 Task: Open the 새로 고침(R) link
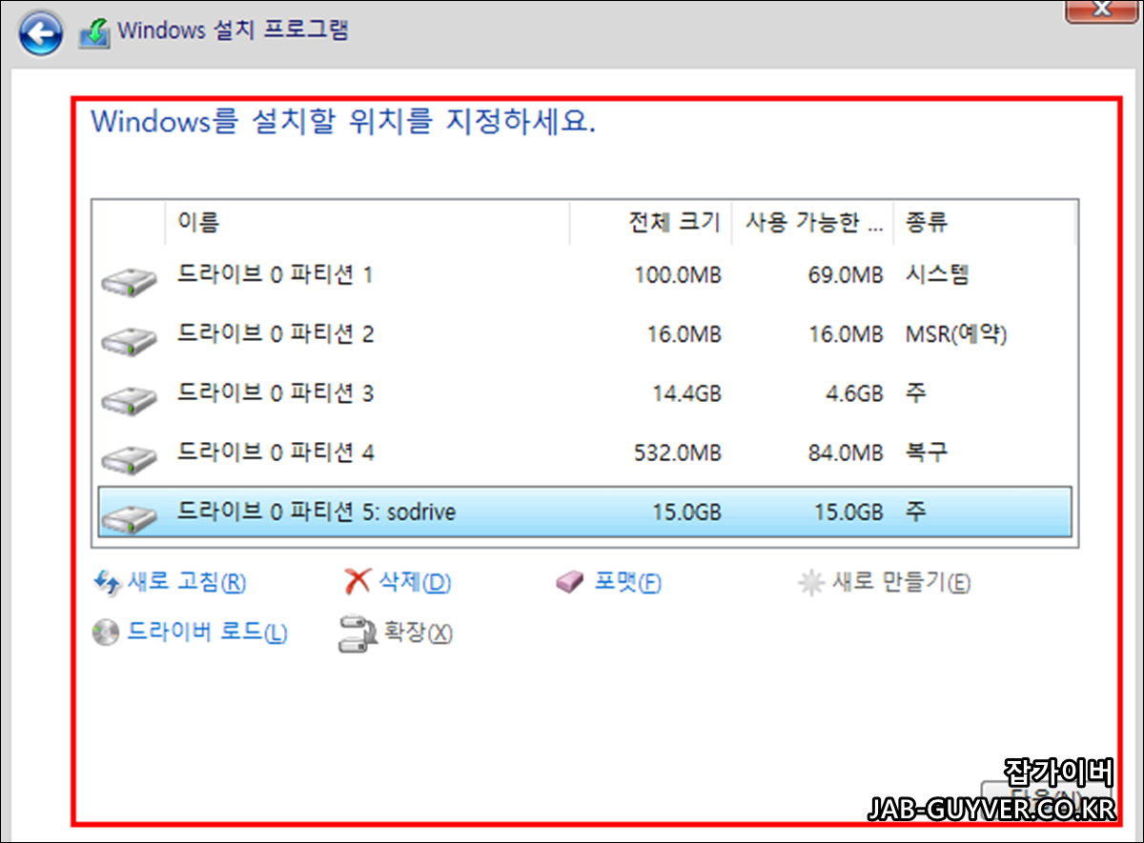(186, 582)
